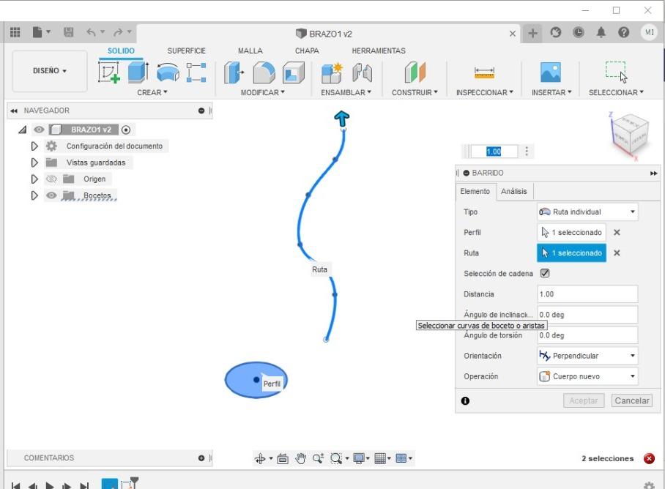Screen dimensions: 665x489
Task: Click the Select tool icon
Action: point(616,72)
